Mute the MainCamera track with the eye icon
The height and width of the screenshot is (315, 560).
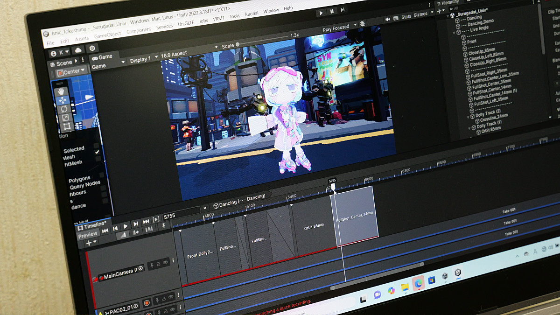click(x=166, y=263)
